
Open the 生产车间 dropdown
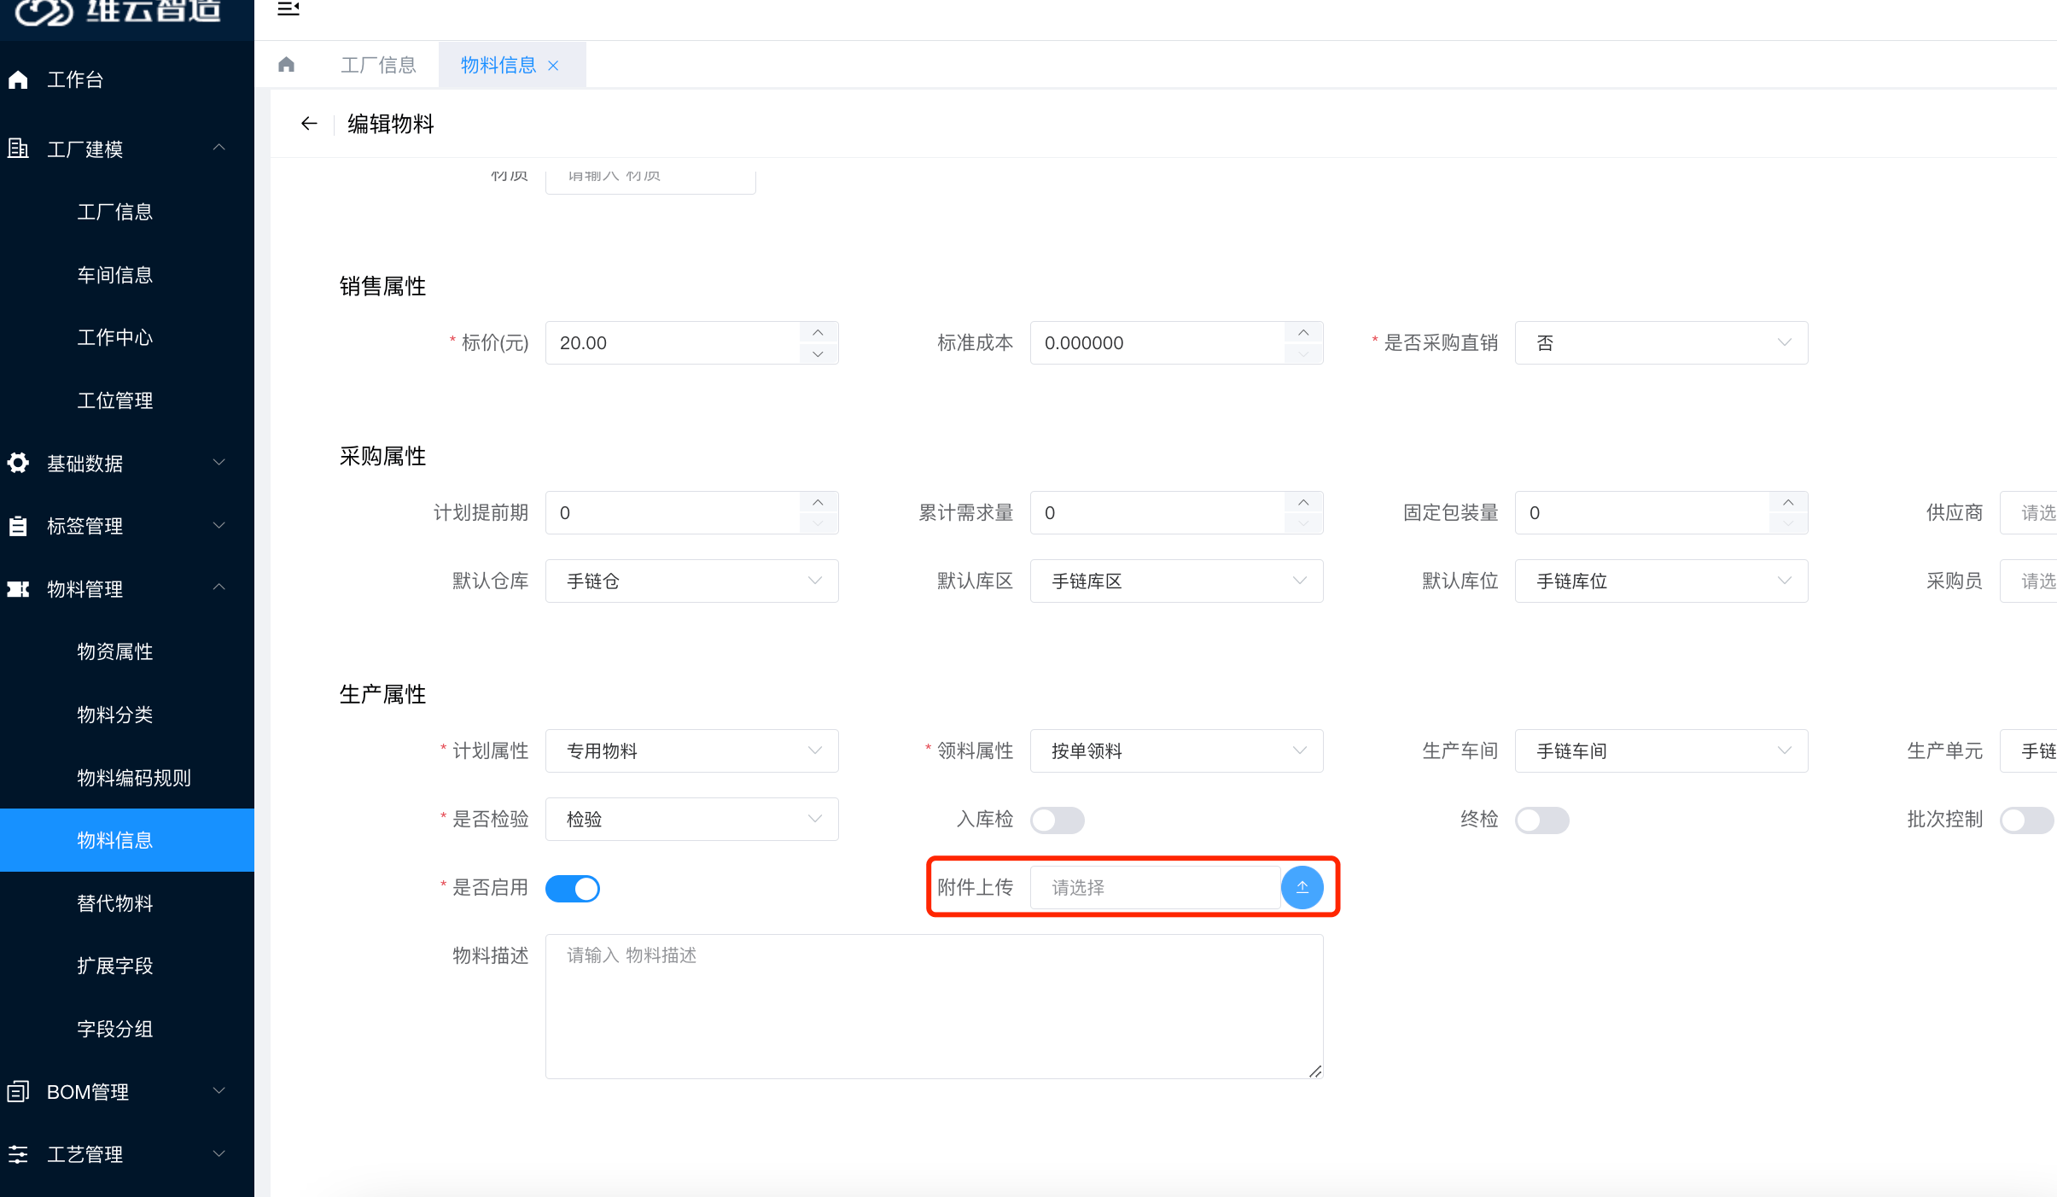point(1661,750)
